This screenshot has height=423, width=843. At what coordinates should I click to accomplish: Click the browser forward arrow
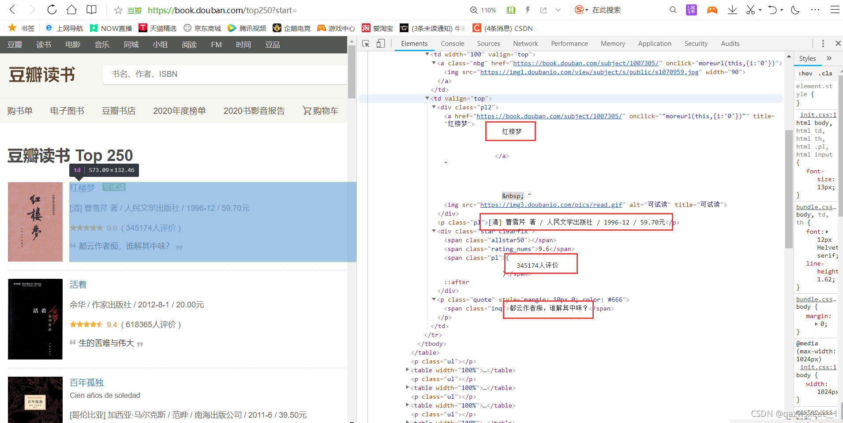(32, 10)
